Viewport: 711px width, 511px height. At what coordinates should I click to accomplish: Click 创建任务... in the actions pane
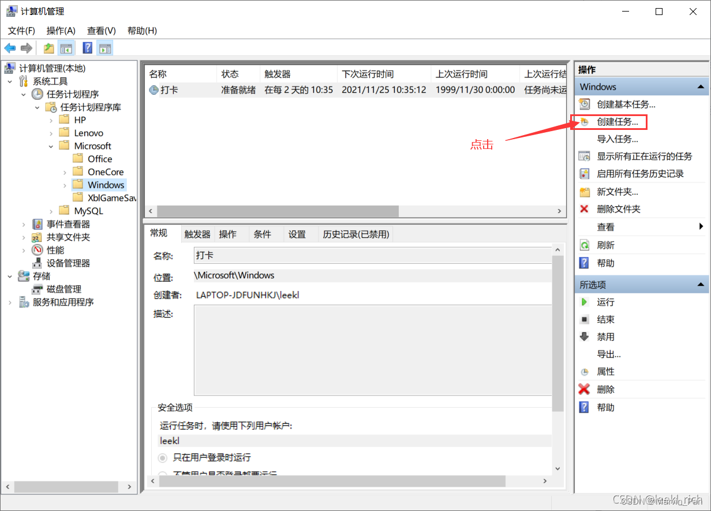pos(618,122)
